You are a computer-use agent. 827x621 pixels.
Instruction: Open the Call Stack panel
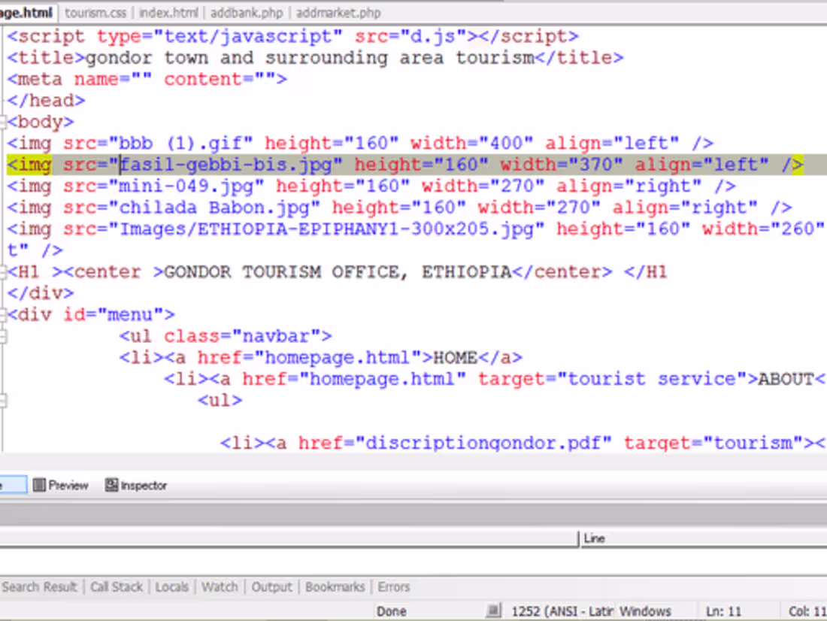pos(117,586)
